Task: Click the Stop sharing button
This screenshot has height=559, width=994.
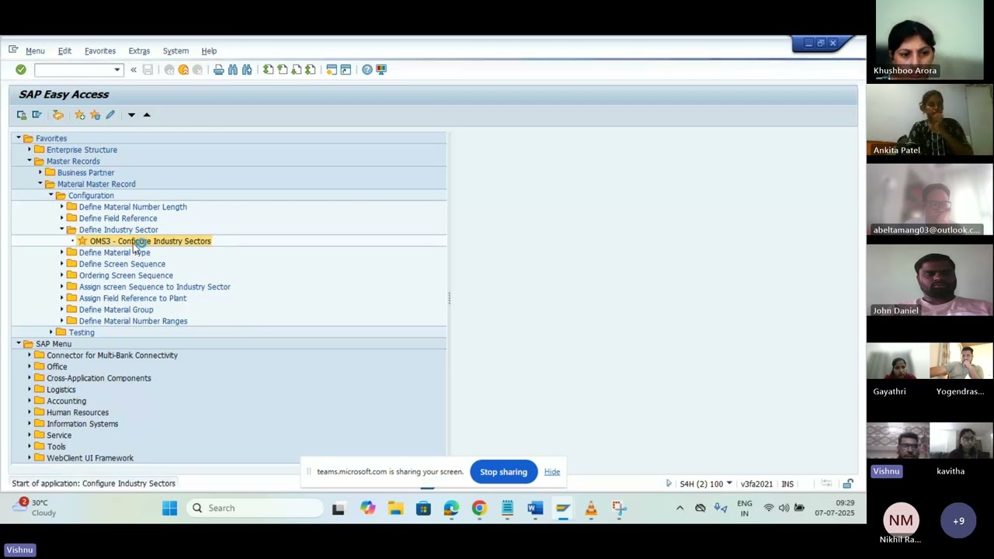Action: click(x=503, y=472)
